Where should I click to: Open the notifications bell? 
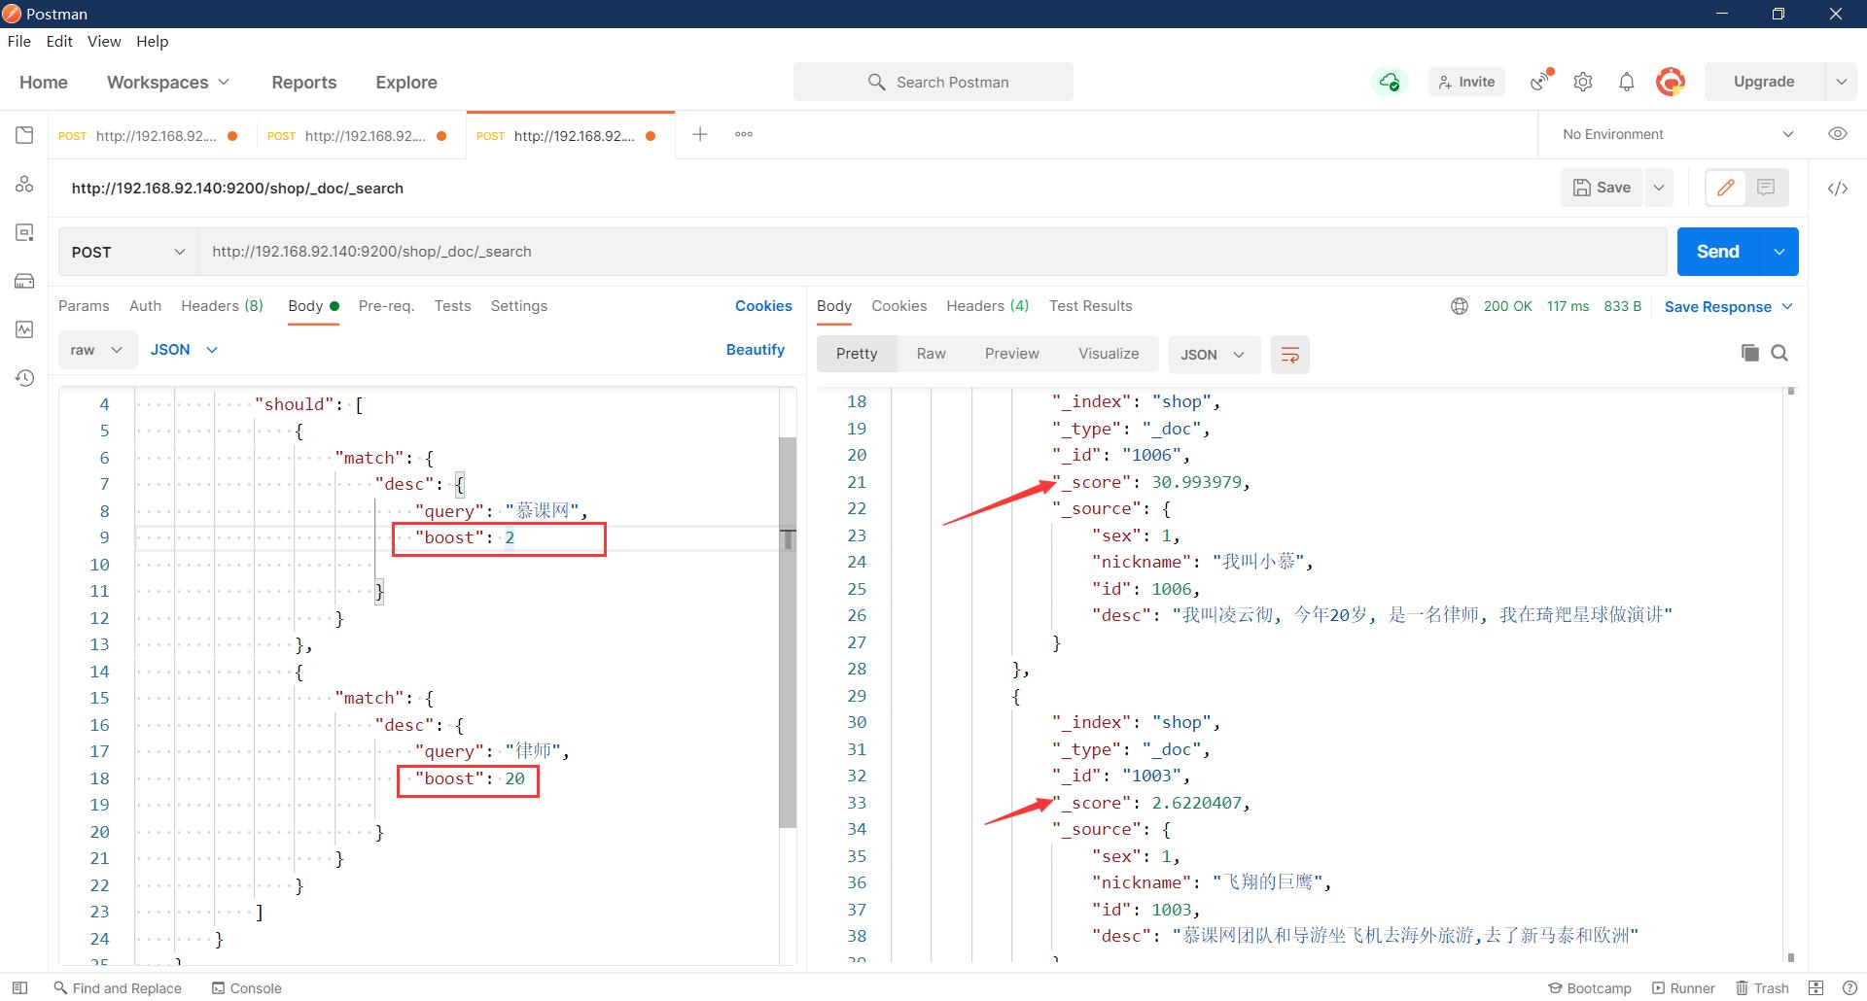(x=1627, y=82)
